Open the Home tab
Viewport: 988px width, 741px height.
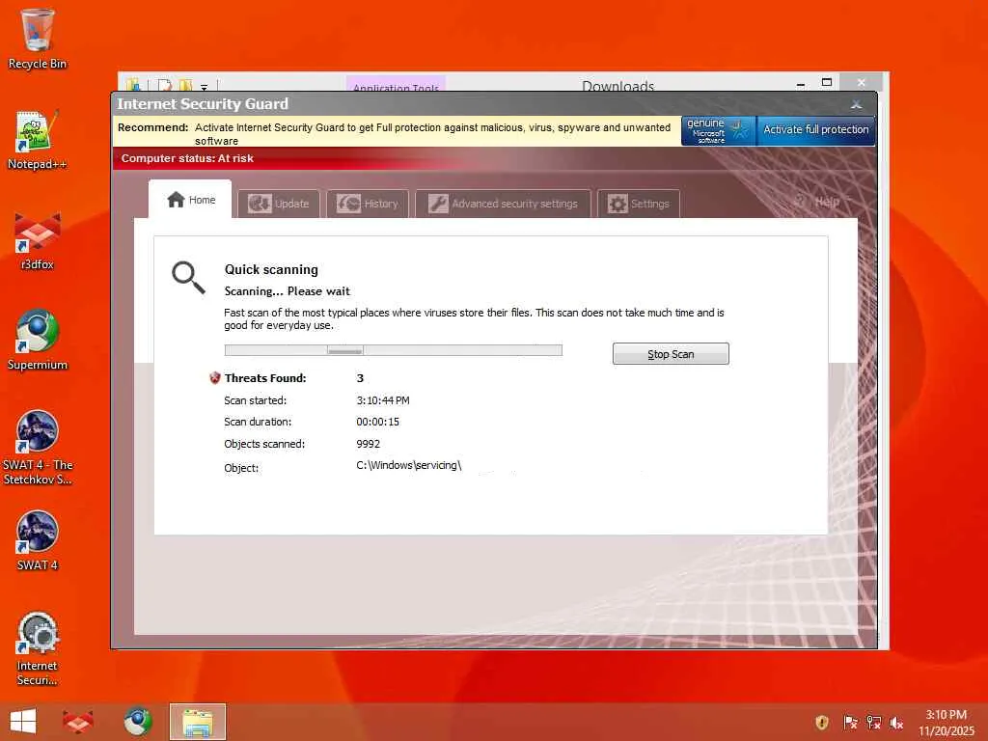coord(190,200)
